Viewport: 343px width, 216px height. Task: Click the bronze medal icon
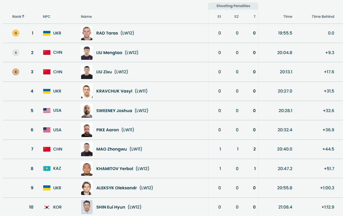[x=15, y=72]
